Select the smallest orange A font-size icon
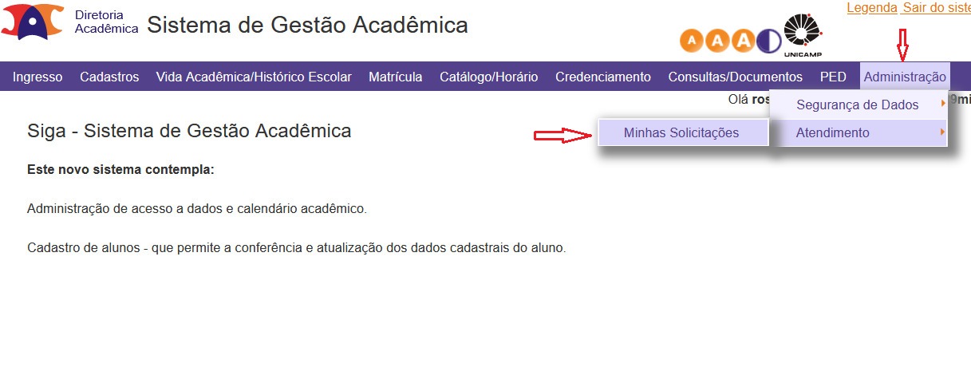Screen dimensions: 971x367 tap(692, 41)
